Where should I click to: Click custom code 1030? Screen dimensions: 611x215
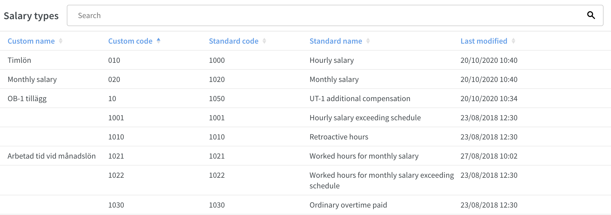click(116, 205)
